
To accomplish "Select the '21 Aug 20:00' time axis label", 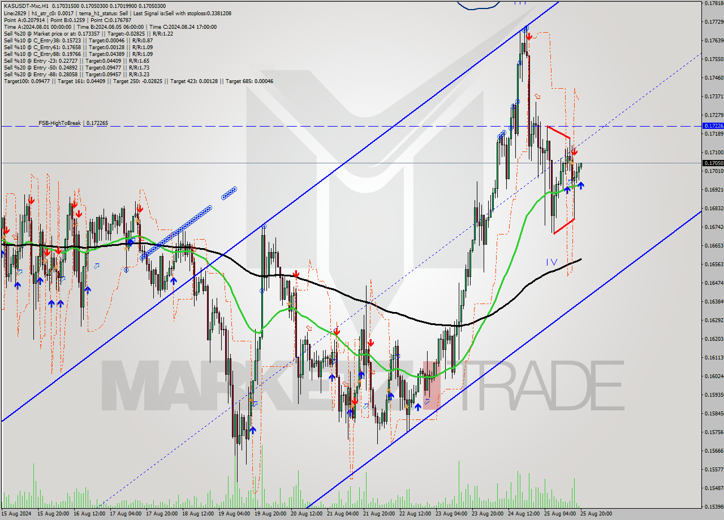I will 380,514.
